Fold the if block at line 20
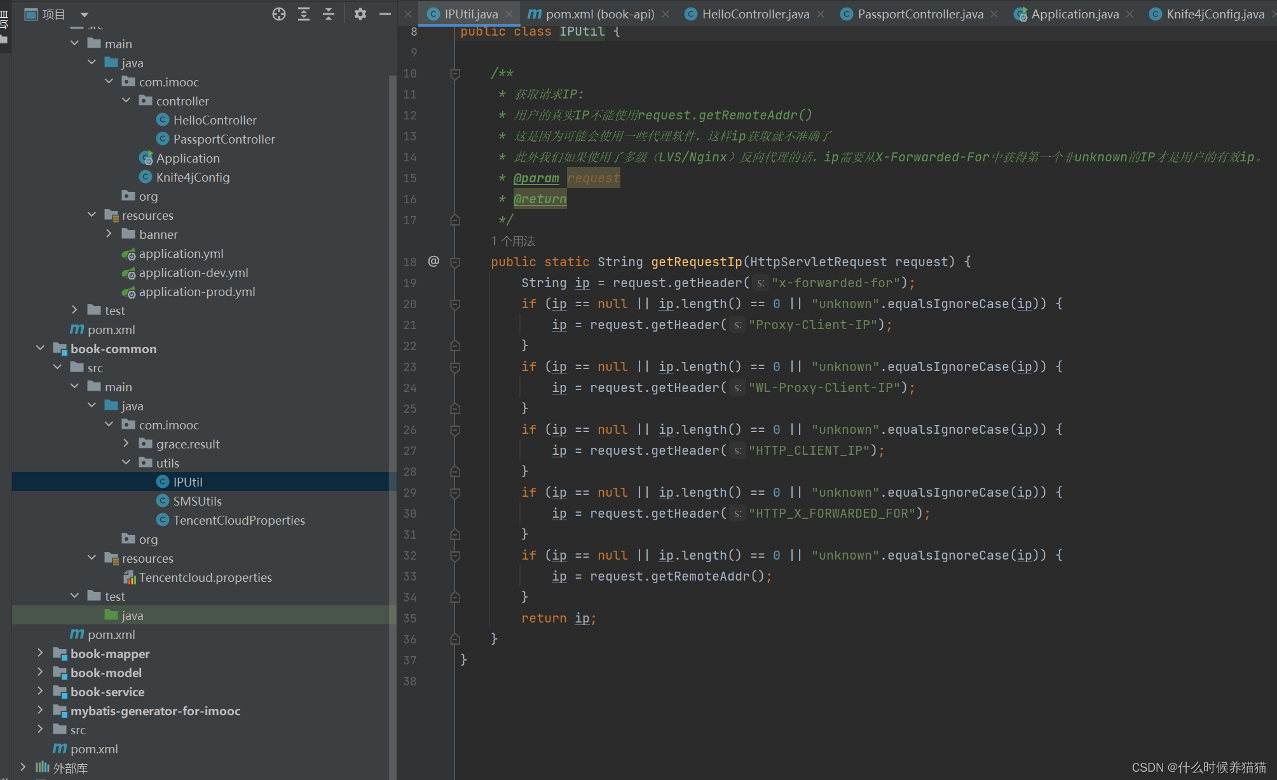1277x780 pixels. point(455,304)
